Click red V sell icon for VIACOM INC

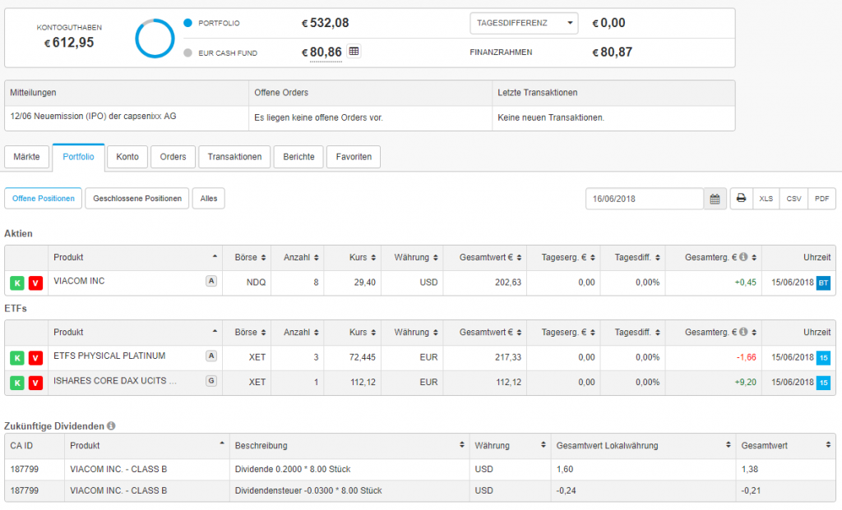(x=35, y=283)
